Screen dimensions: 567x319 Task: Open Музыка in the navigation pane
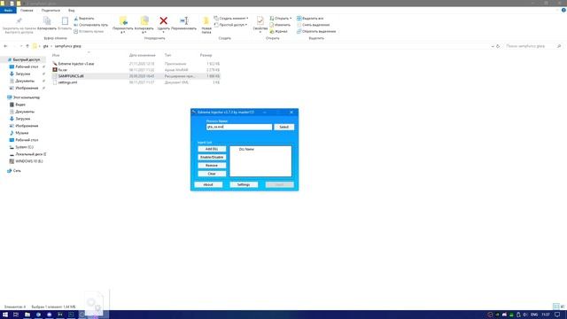tap(21, 133)
